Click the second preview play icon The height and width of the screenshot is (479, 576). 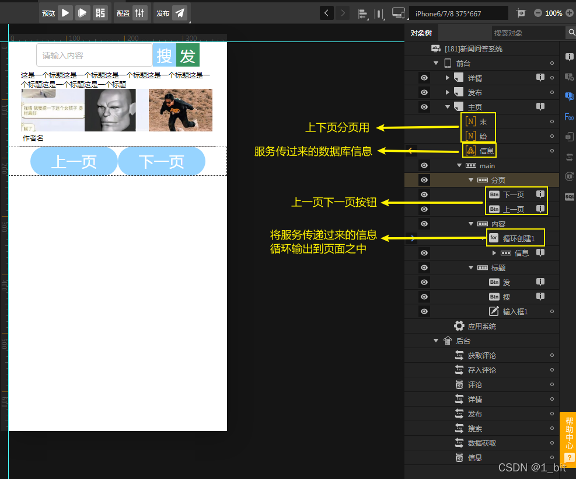tap(83, 13)
